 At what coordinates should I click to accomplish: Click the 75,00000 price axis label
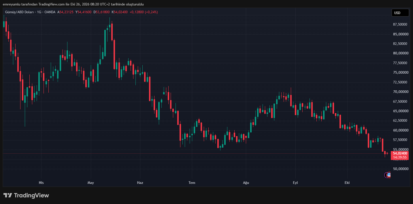[x=401, y=73]
